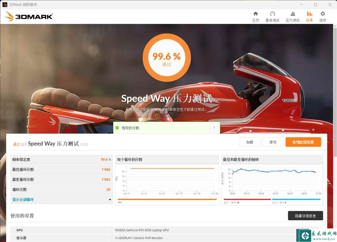The image size is (337, 242).
Task: Click 帧率稳定度 row
Action: point(61,160)
